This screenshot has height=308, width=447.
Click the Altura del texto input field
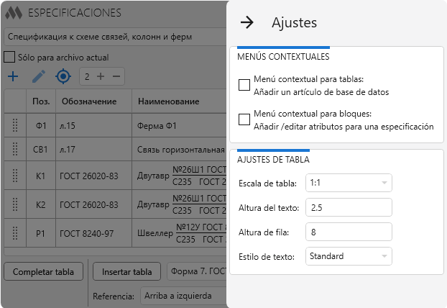coord(349,207)
